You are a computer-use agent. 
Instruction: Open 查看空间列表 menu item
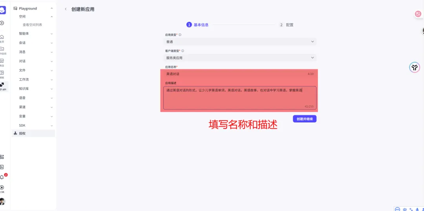33,25
